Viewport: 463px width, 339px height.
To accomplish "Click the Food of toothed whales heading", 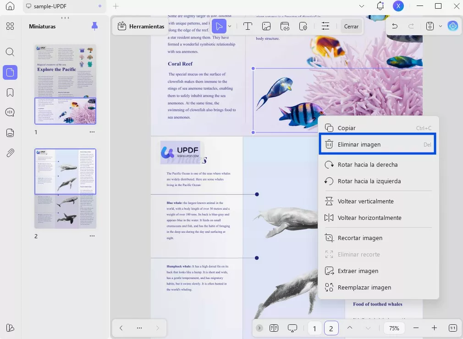I will [378, 304].
